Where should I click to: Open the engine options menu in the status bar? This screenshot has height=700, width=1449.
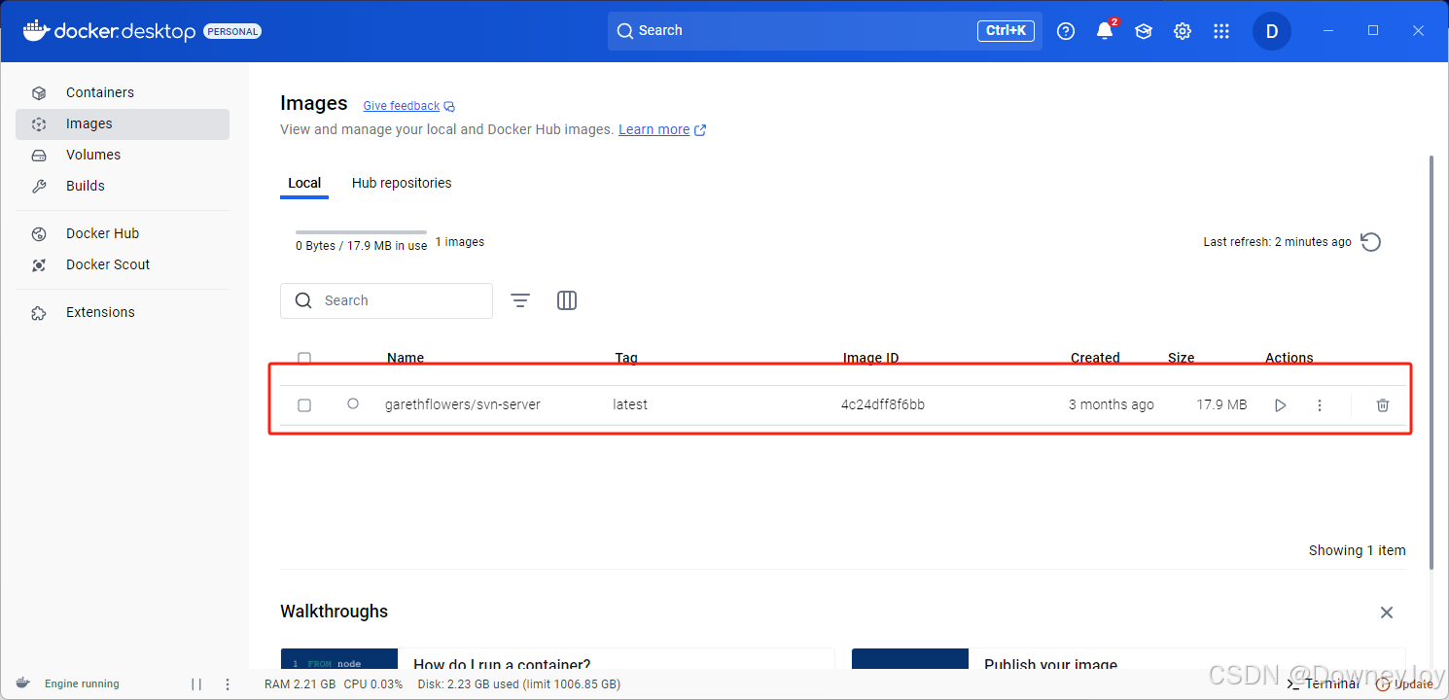(x=228, y=684)
